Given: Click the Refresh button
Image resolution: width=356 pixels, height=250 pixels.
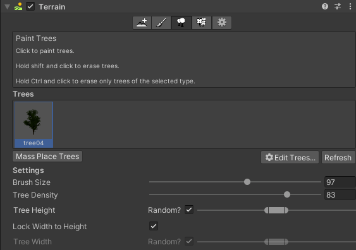Looking at the screenshot, I should point(338,157).
